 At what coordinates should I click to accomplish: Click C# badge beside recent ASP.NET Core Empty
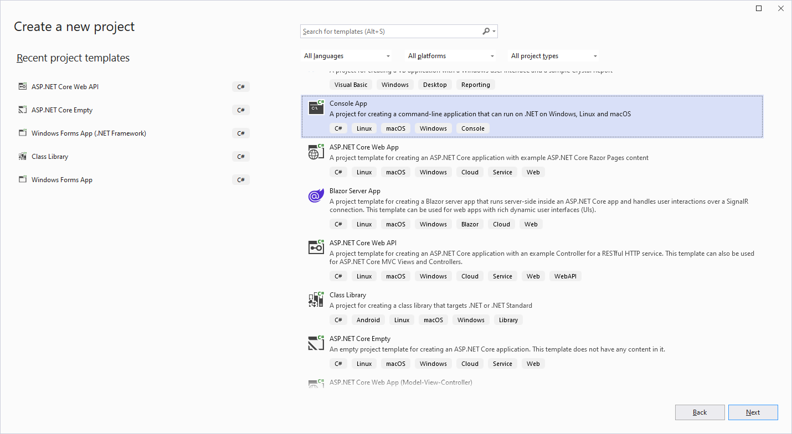pos(241,110)
